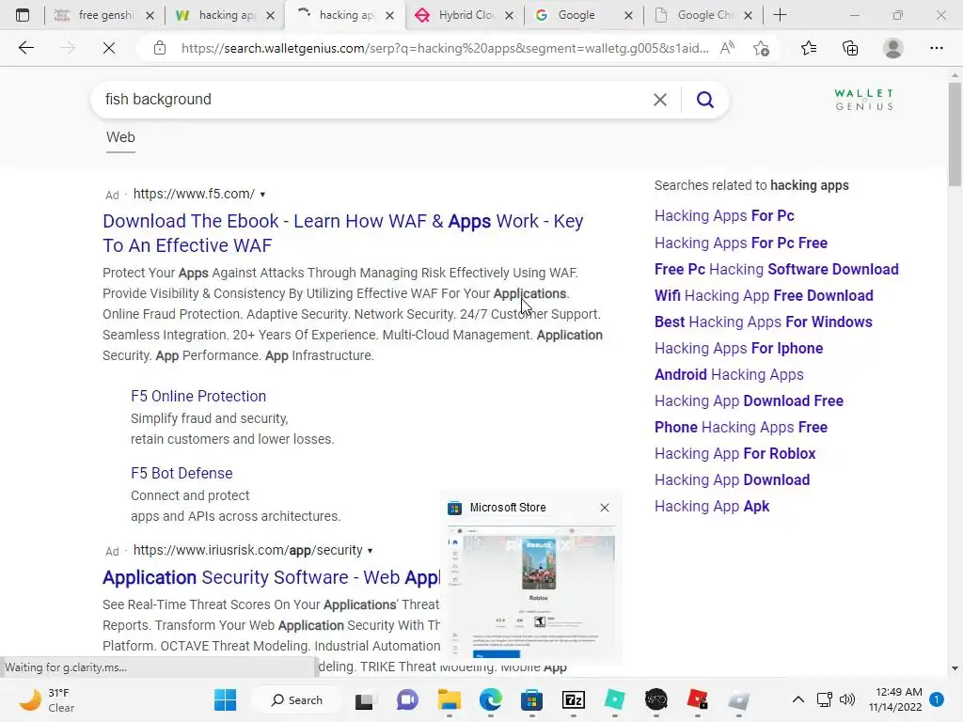Close the Hybrid Cloud tab
The height and width of the screenshot is (722, 963).
[509, 15]
